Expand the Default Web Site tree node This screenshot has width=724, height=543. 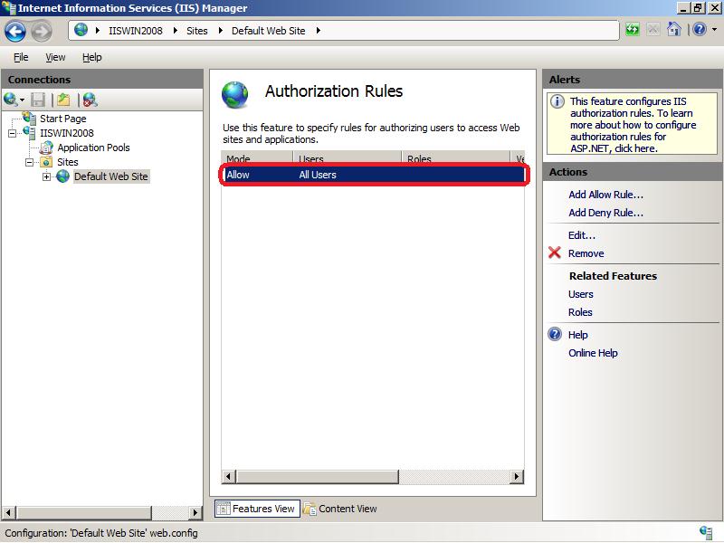tap(47, 176)
